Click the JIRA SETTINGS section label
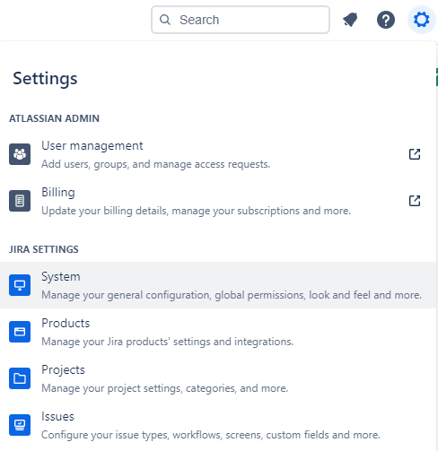The image size is (438, 451). (x=44, y=249)
